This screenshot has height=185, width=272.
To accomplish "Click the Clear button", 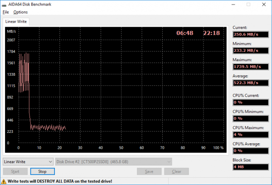I will 176,171.
